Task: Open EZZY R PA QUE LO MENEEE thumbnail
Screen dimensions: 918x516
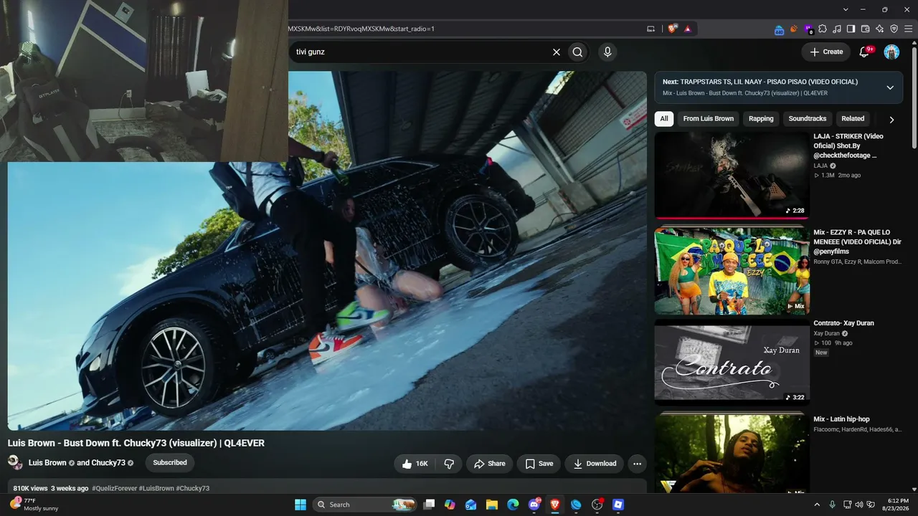Action: pos(732,271)
